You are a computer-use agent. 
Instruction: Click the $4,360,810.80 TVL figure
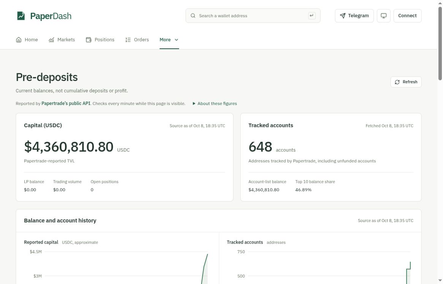click(69, 147)
